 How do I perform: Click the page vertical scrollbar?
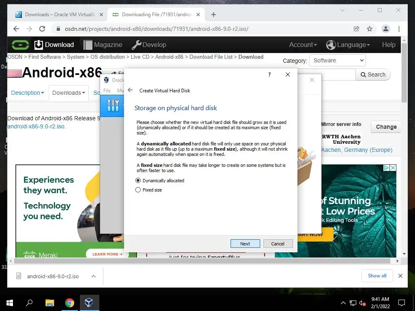tap(404, 73)
